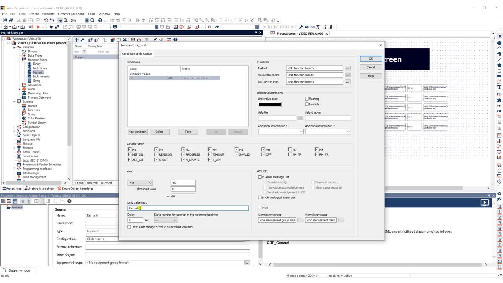The image size is (503, 283).
Task: Click the binoculars find icon in toolbar
Action: 217,27
